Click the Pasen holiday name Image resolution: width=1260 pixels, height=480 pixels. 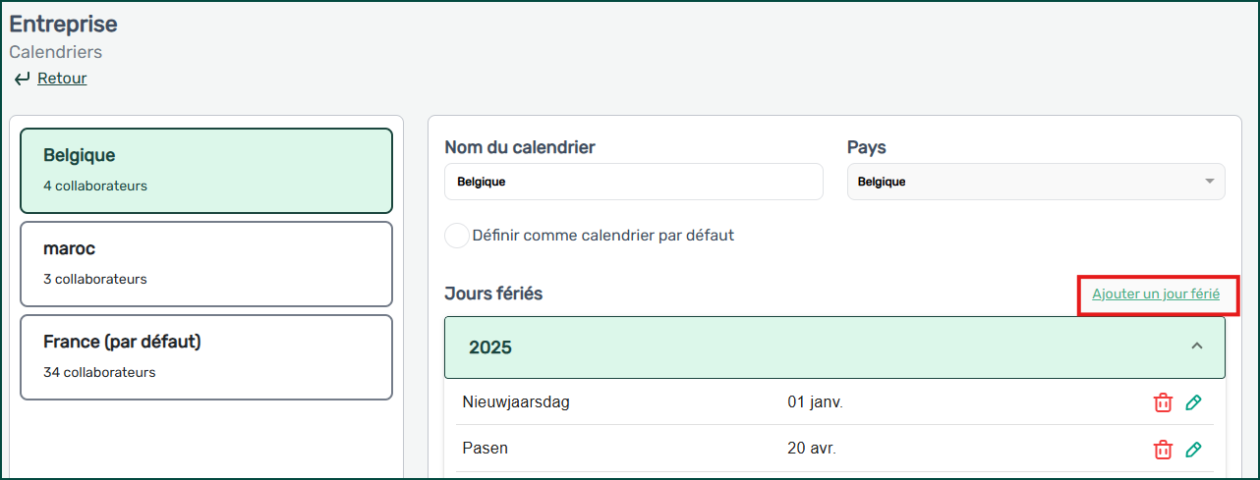[486, 449]
